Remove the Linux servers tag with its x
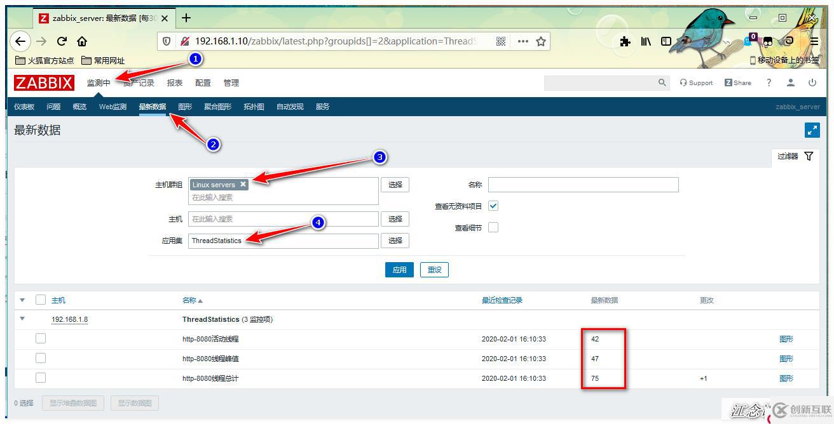834x424 pixels. (243, 184)
